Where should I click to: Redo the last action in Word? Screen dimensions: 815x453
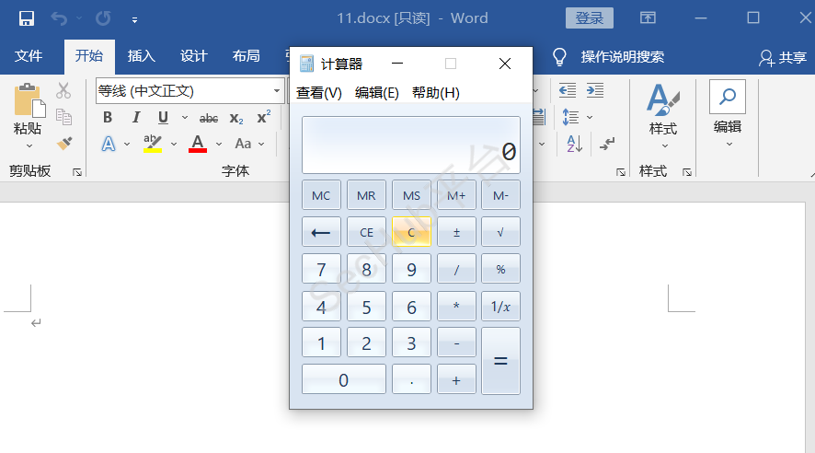103,18
